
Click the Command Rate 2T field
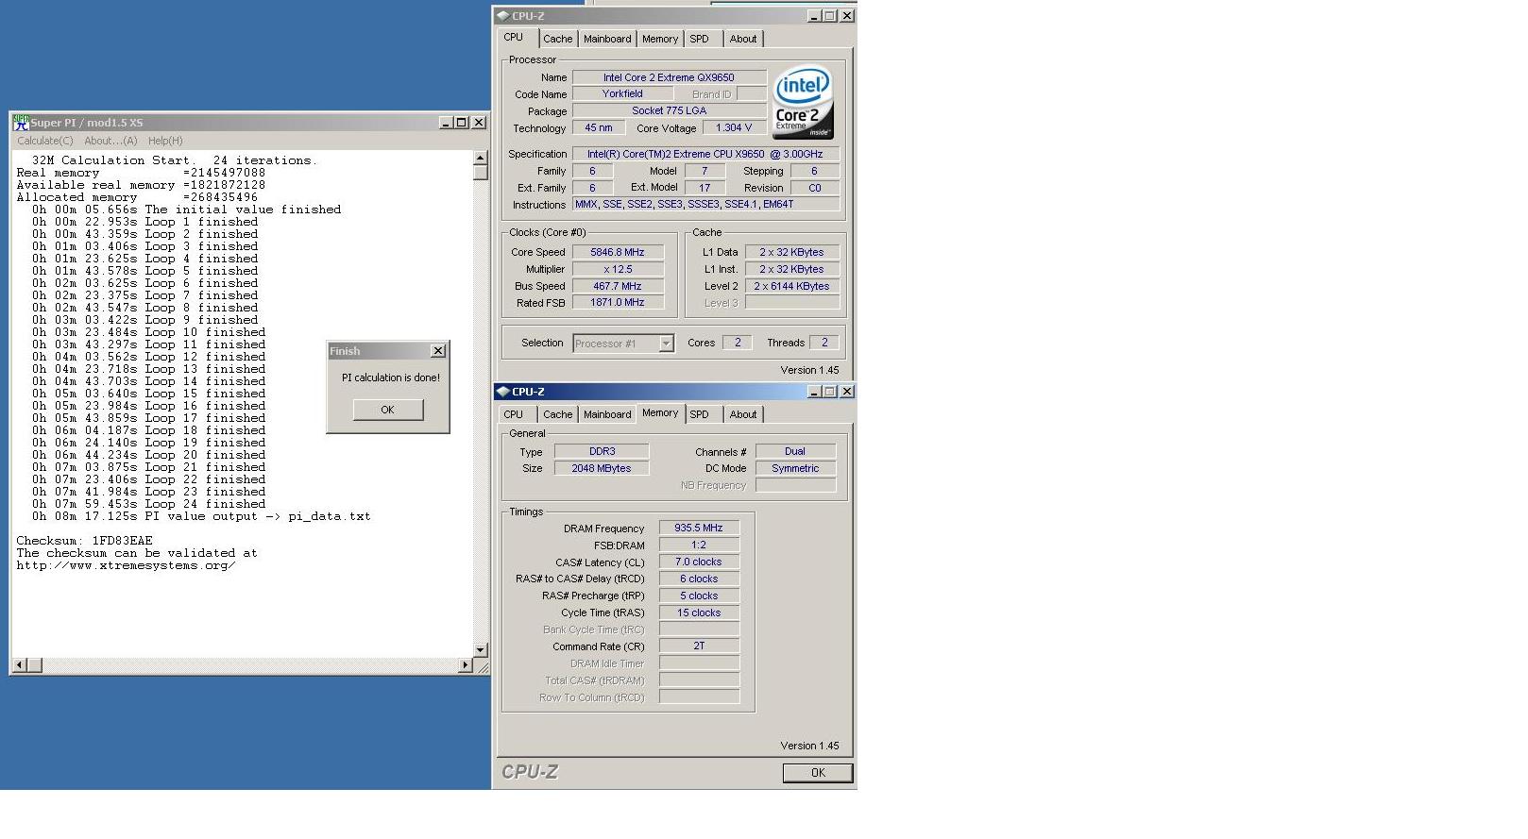click(x=699, y=646)
